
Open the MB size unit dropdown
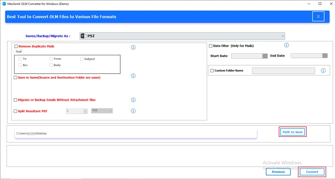point(102,111)
